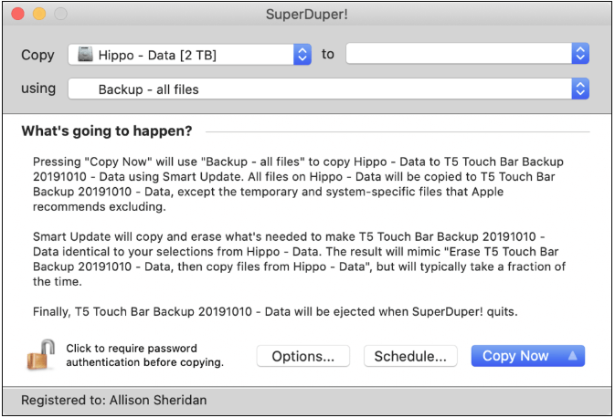Close the SuperDuper! window with the red button

coord(20,15)
